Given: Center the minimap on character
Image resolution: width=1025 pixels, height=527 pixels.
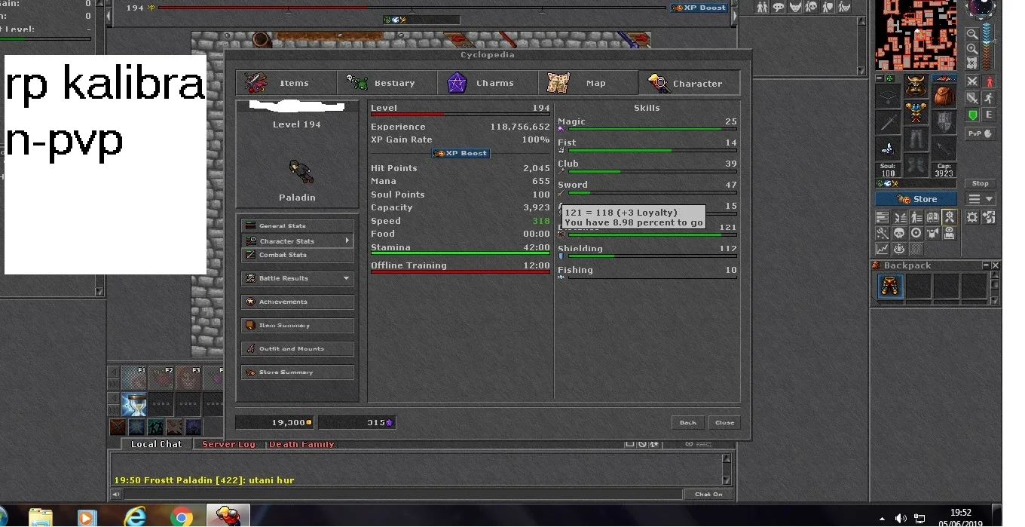Looking at the screenshot, I should (972, 63).
